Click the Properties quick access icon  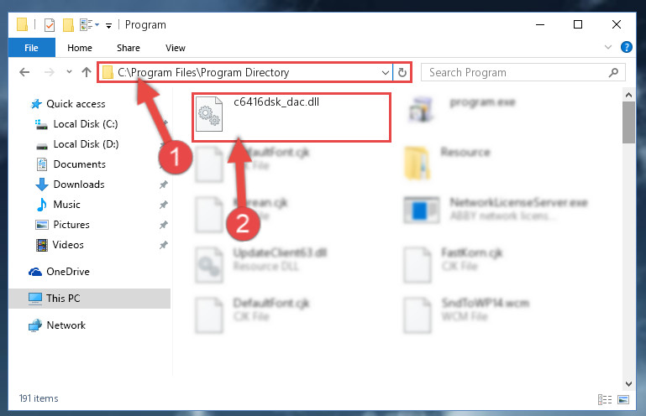(49, 24)
